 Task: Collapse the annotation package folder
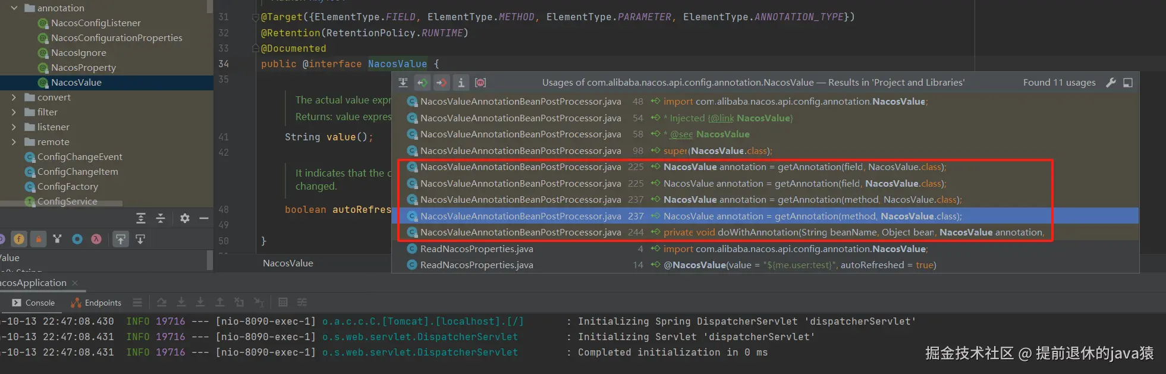point(14,8)
